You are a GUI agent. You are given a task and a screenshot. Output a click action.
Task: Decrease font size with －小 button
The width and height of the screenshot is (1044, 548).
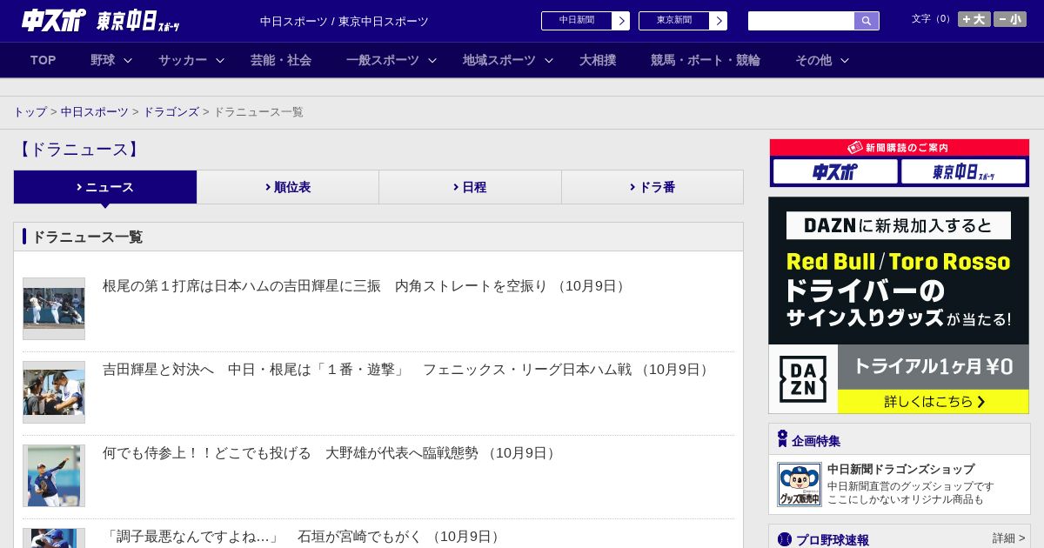coord(1010,19)
